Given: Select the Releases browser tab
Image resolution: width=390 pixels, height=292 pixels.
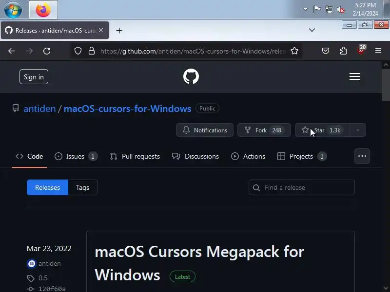Looking at the screenshot, I should coord(55,30).
